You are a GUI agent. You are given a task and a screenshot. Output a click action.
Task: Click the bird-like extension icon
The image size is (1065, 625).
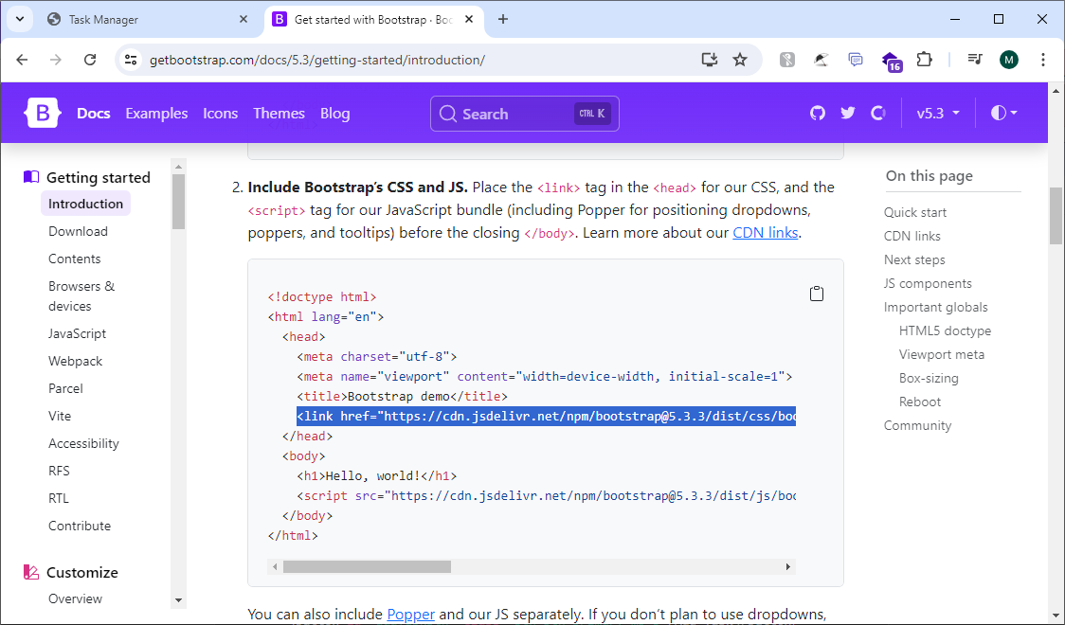[821, 60]
